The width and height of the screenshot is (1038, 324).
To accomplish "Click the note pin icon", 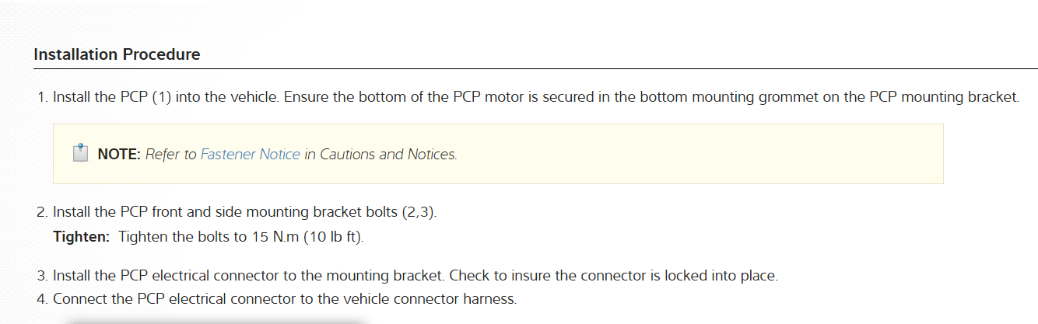I will click(80, 153).
